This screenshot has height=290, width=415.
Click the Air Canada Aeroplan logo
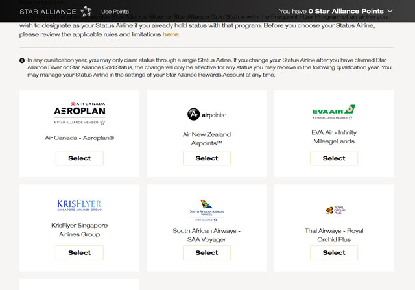coord(79,113)
